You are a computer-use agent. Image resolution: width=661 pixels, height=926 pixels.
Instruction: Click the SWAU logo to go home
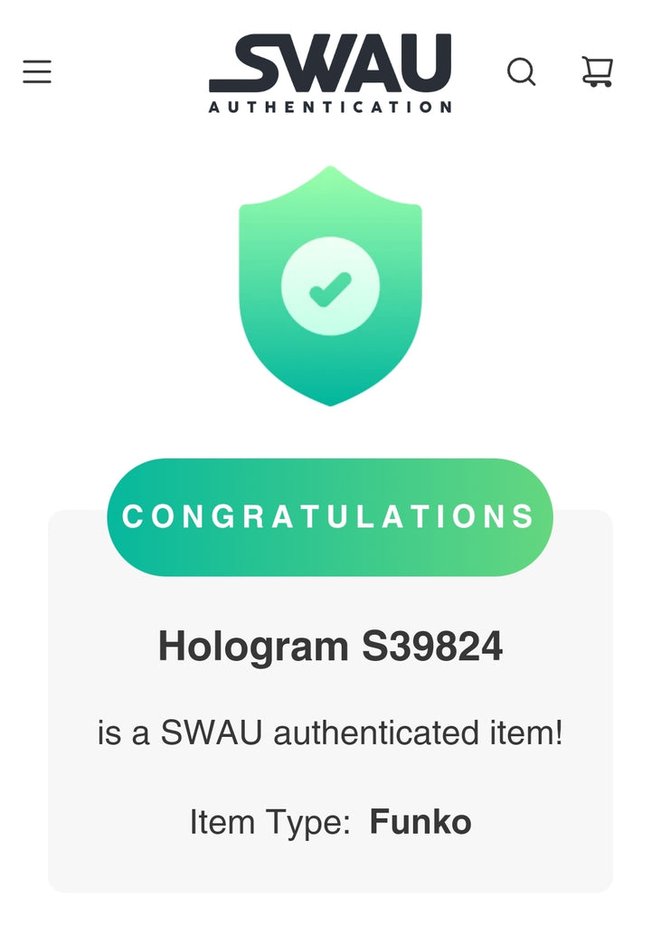(330, 72)
